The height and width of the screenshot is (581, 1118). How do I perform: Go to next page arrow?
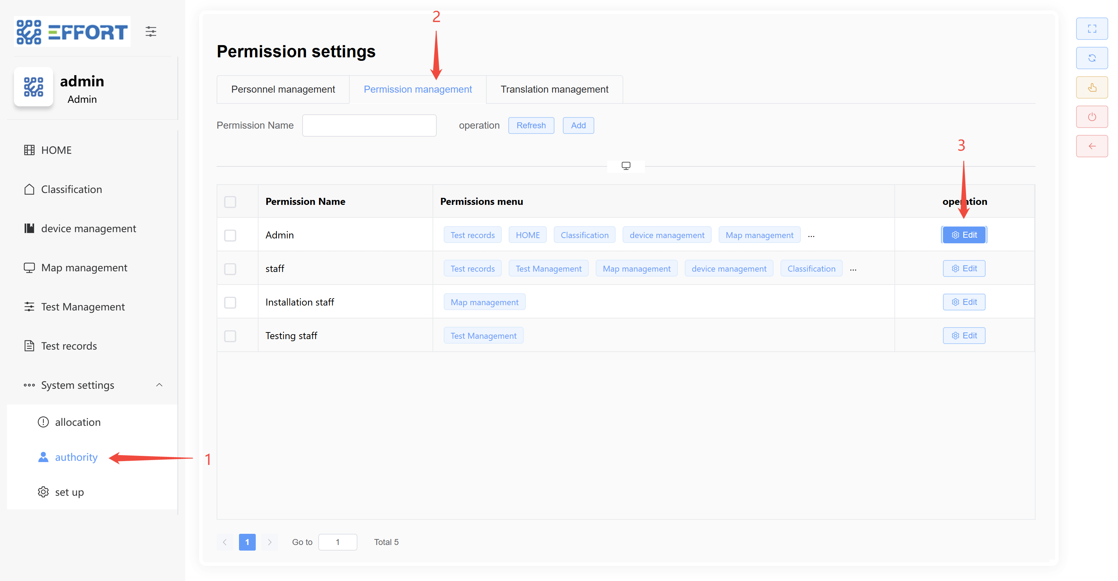[269, 542]
